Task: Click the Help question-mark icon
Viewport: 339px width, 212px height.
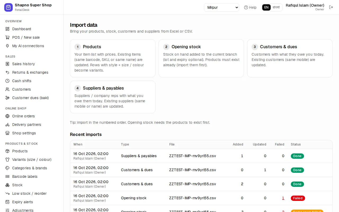Action: coord(246,7)
